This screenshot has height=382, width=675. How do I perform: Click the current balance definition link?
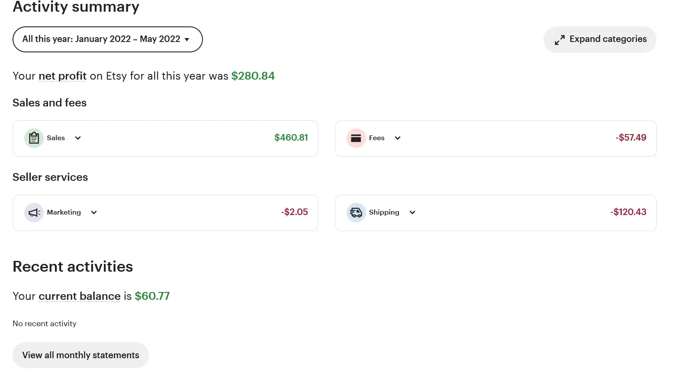click(x=79, y=296)
